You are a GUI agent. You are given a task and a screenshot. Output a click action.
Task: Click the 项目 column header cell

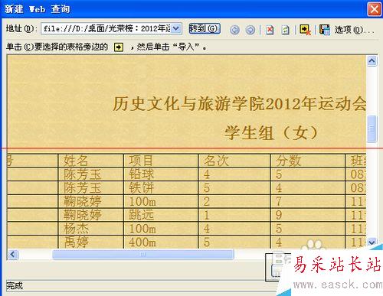[x=161, y=161]
